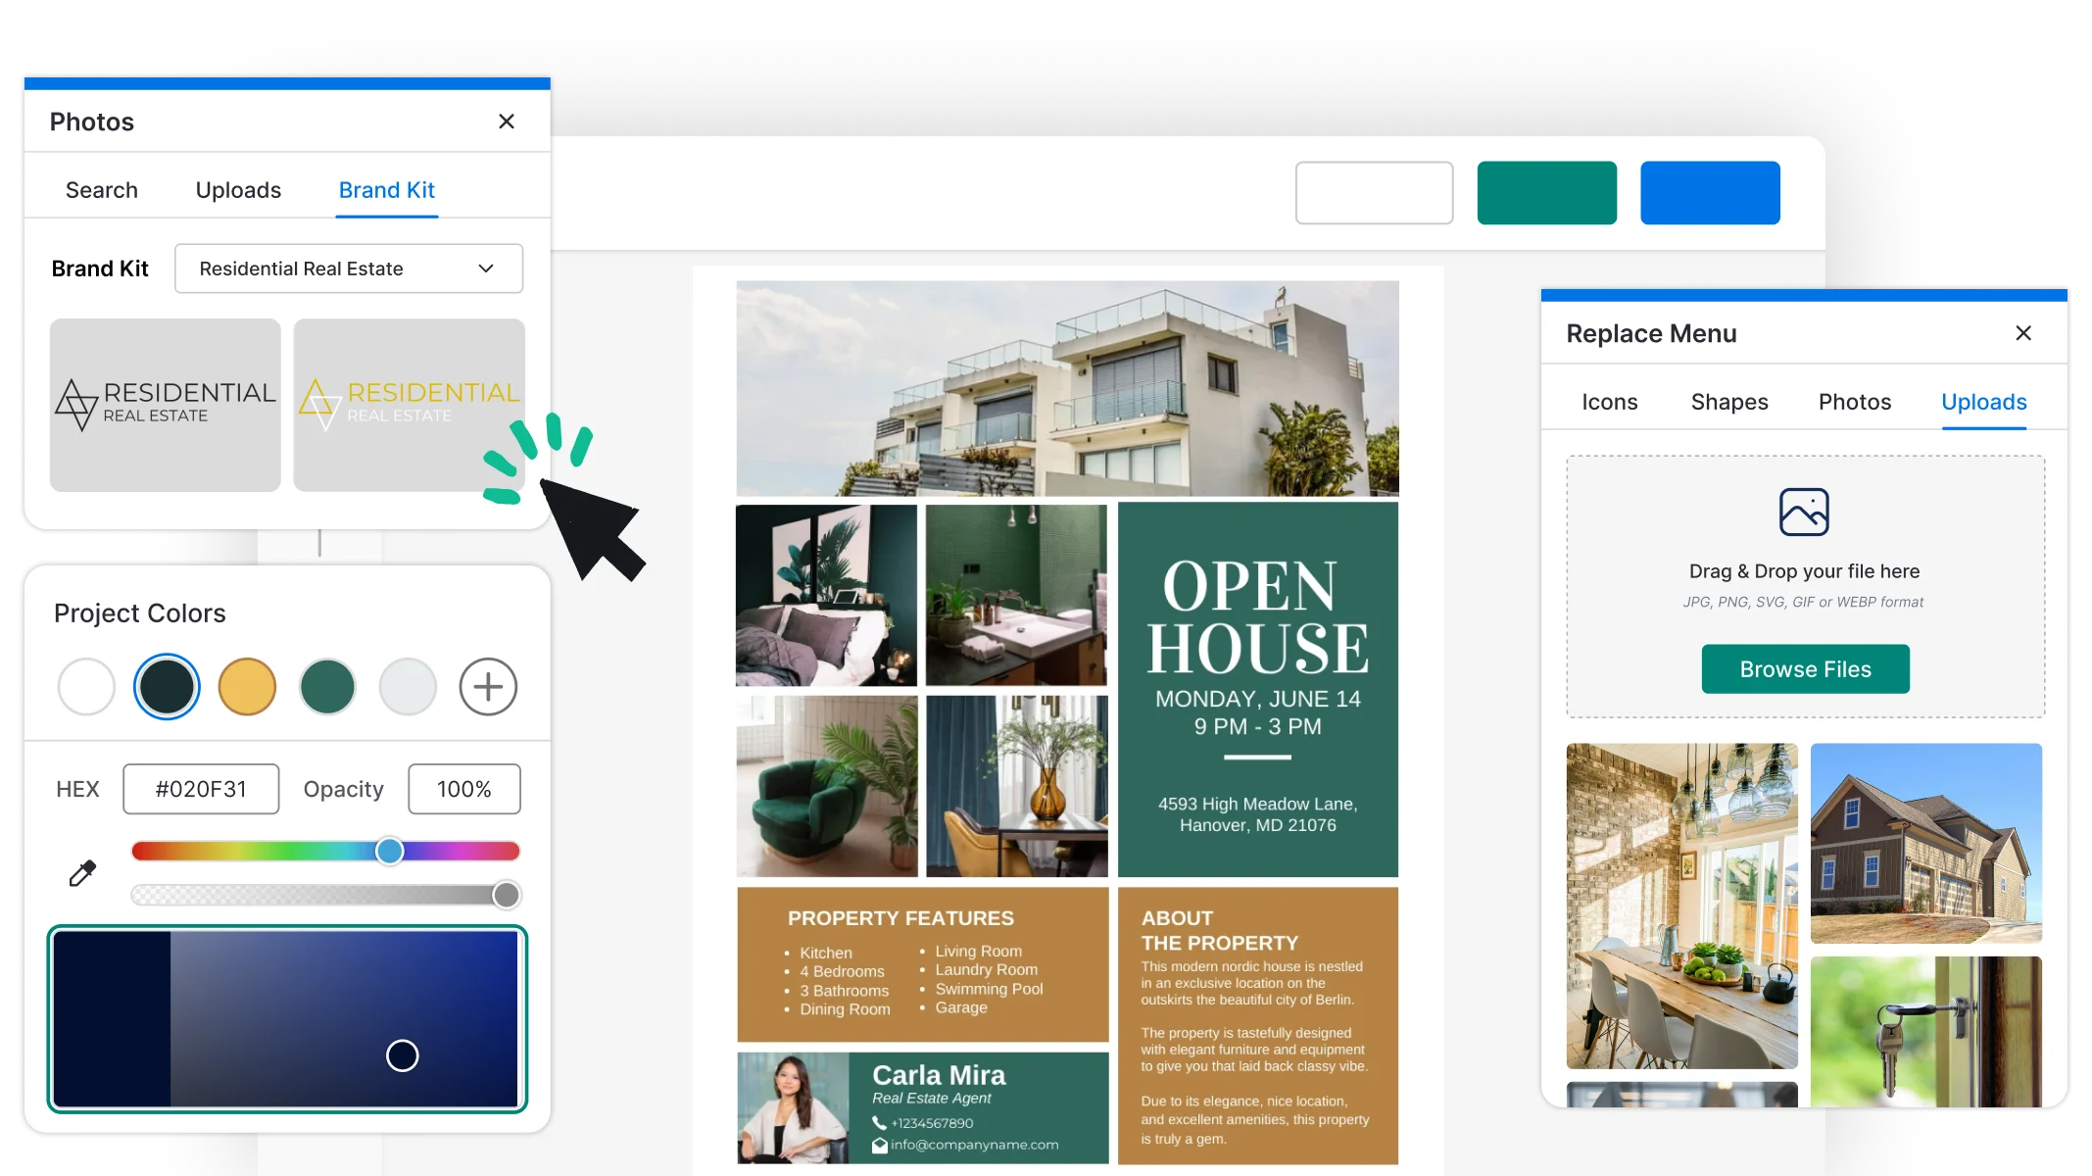
Task: Select the green armchair photo on flyer
Action: click(826, 786)
